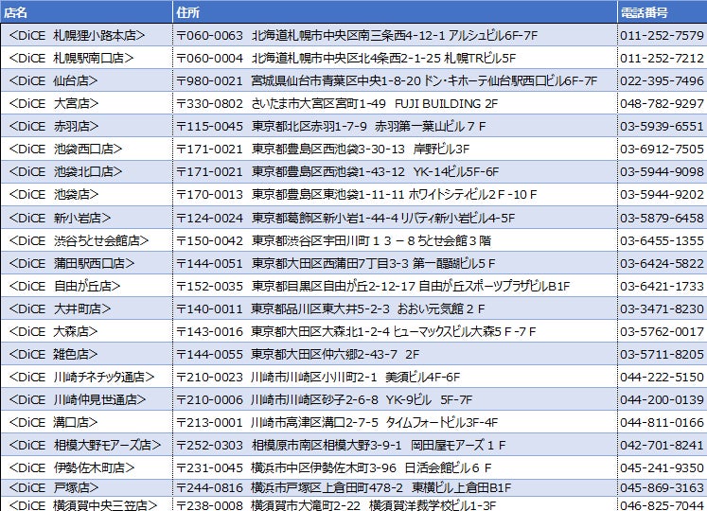Select address cell with おおい元気館
This screenshot has height=511, width=707.
point(395,308)
